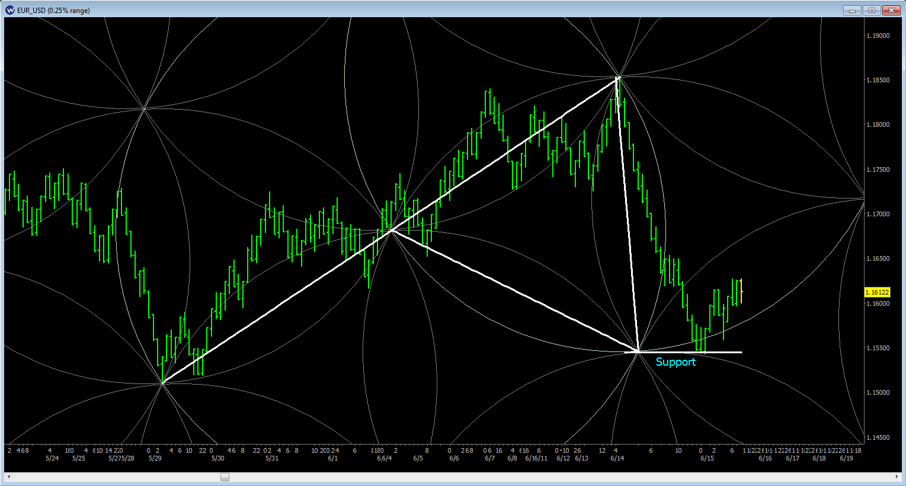The image size is (906, 486).
Task: Click the cyan Support annotation text
Action: pyautogui.click(x=676, y=362)
